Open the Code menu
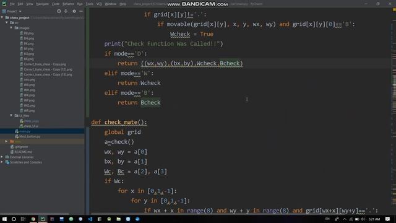The height and width of the screenshot is (223, 396). coord(56,4)
